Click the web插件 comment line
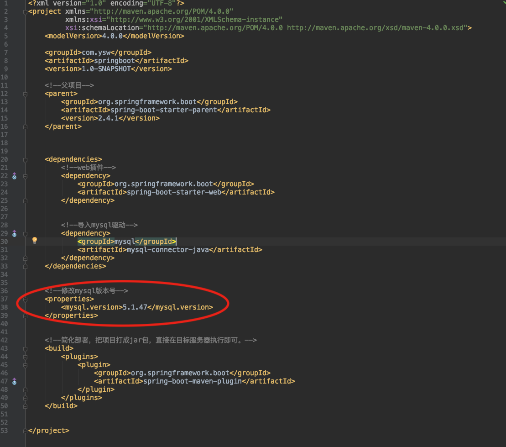The image size is (506, 447). pos(89,168)
